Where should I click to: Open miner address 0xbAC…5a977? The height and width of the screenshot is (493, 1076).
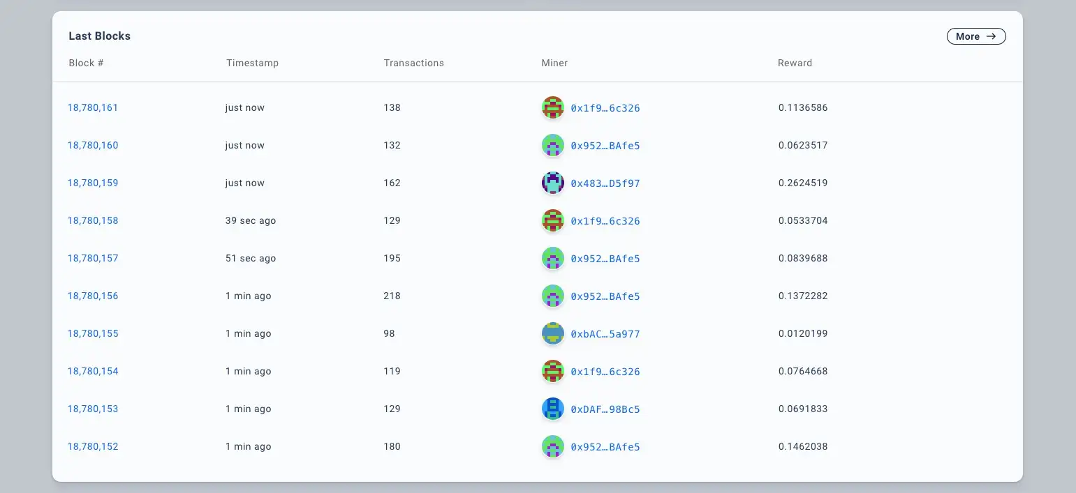point(605,334)
